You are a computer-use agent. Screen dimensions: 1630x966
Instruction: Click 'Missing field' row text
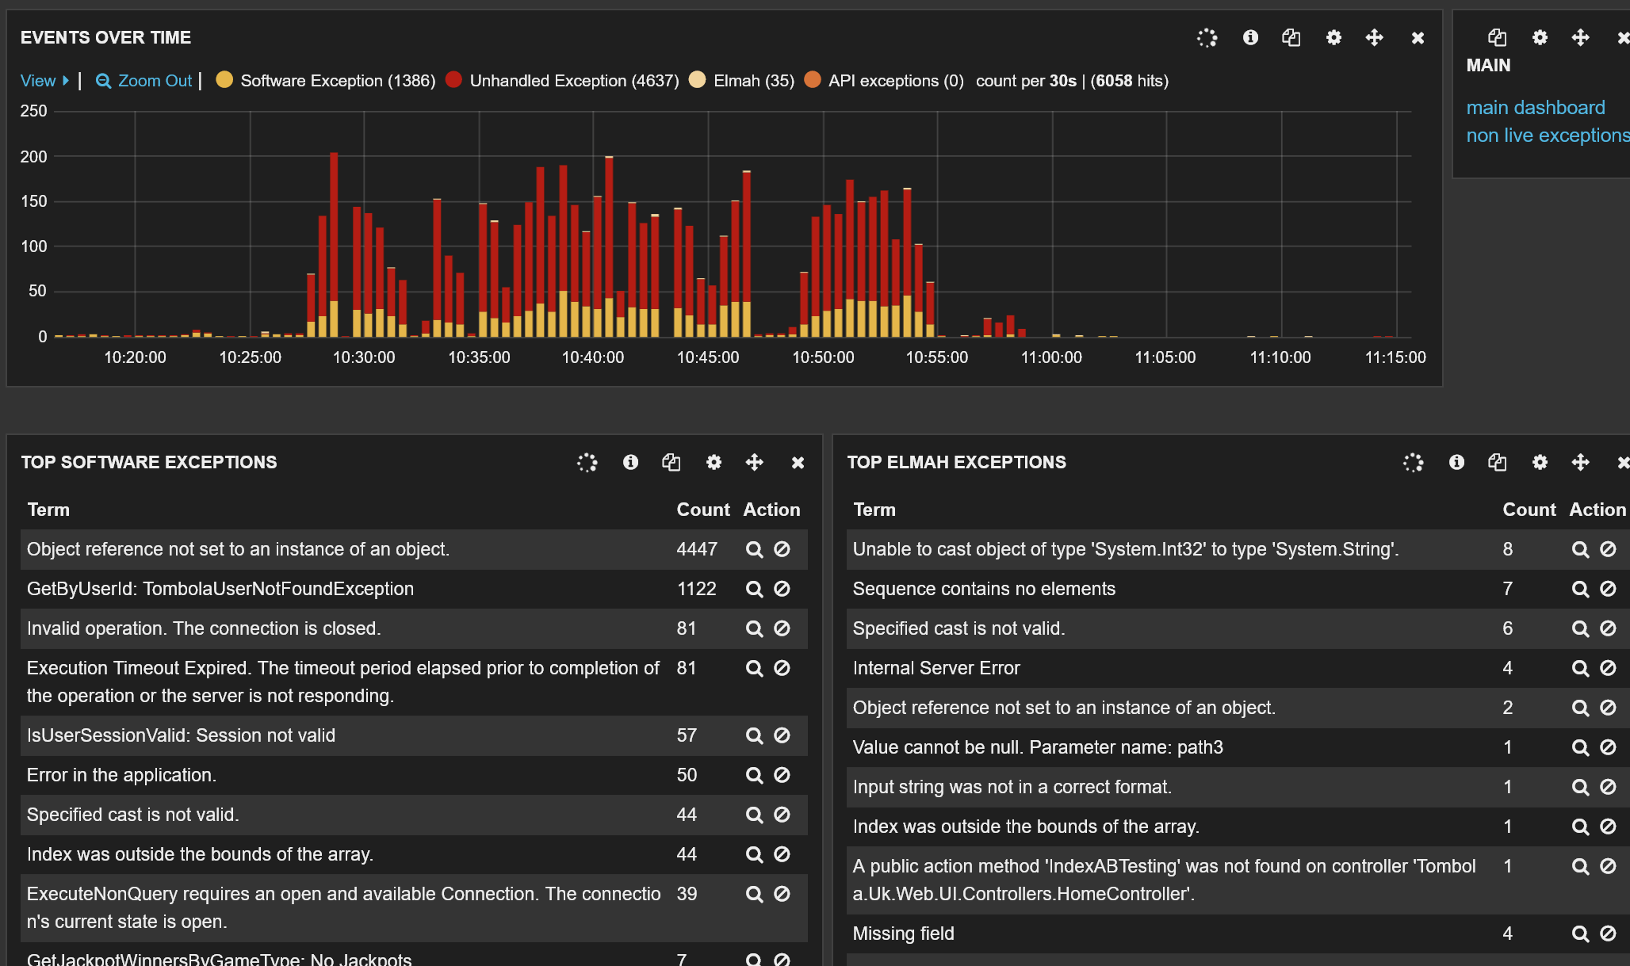[x=904, y=934]
